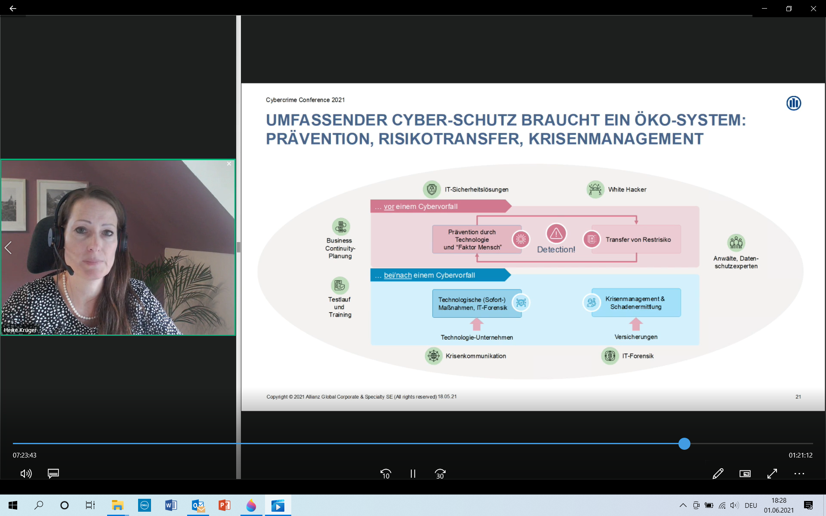Open Outlook from the taskbar
The image size is (826, 516).
point(198,505)
